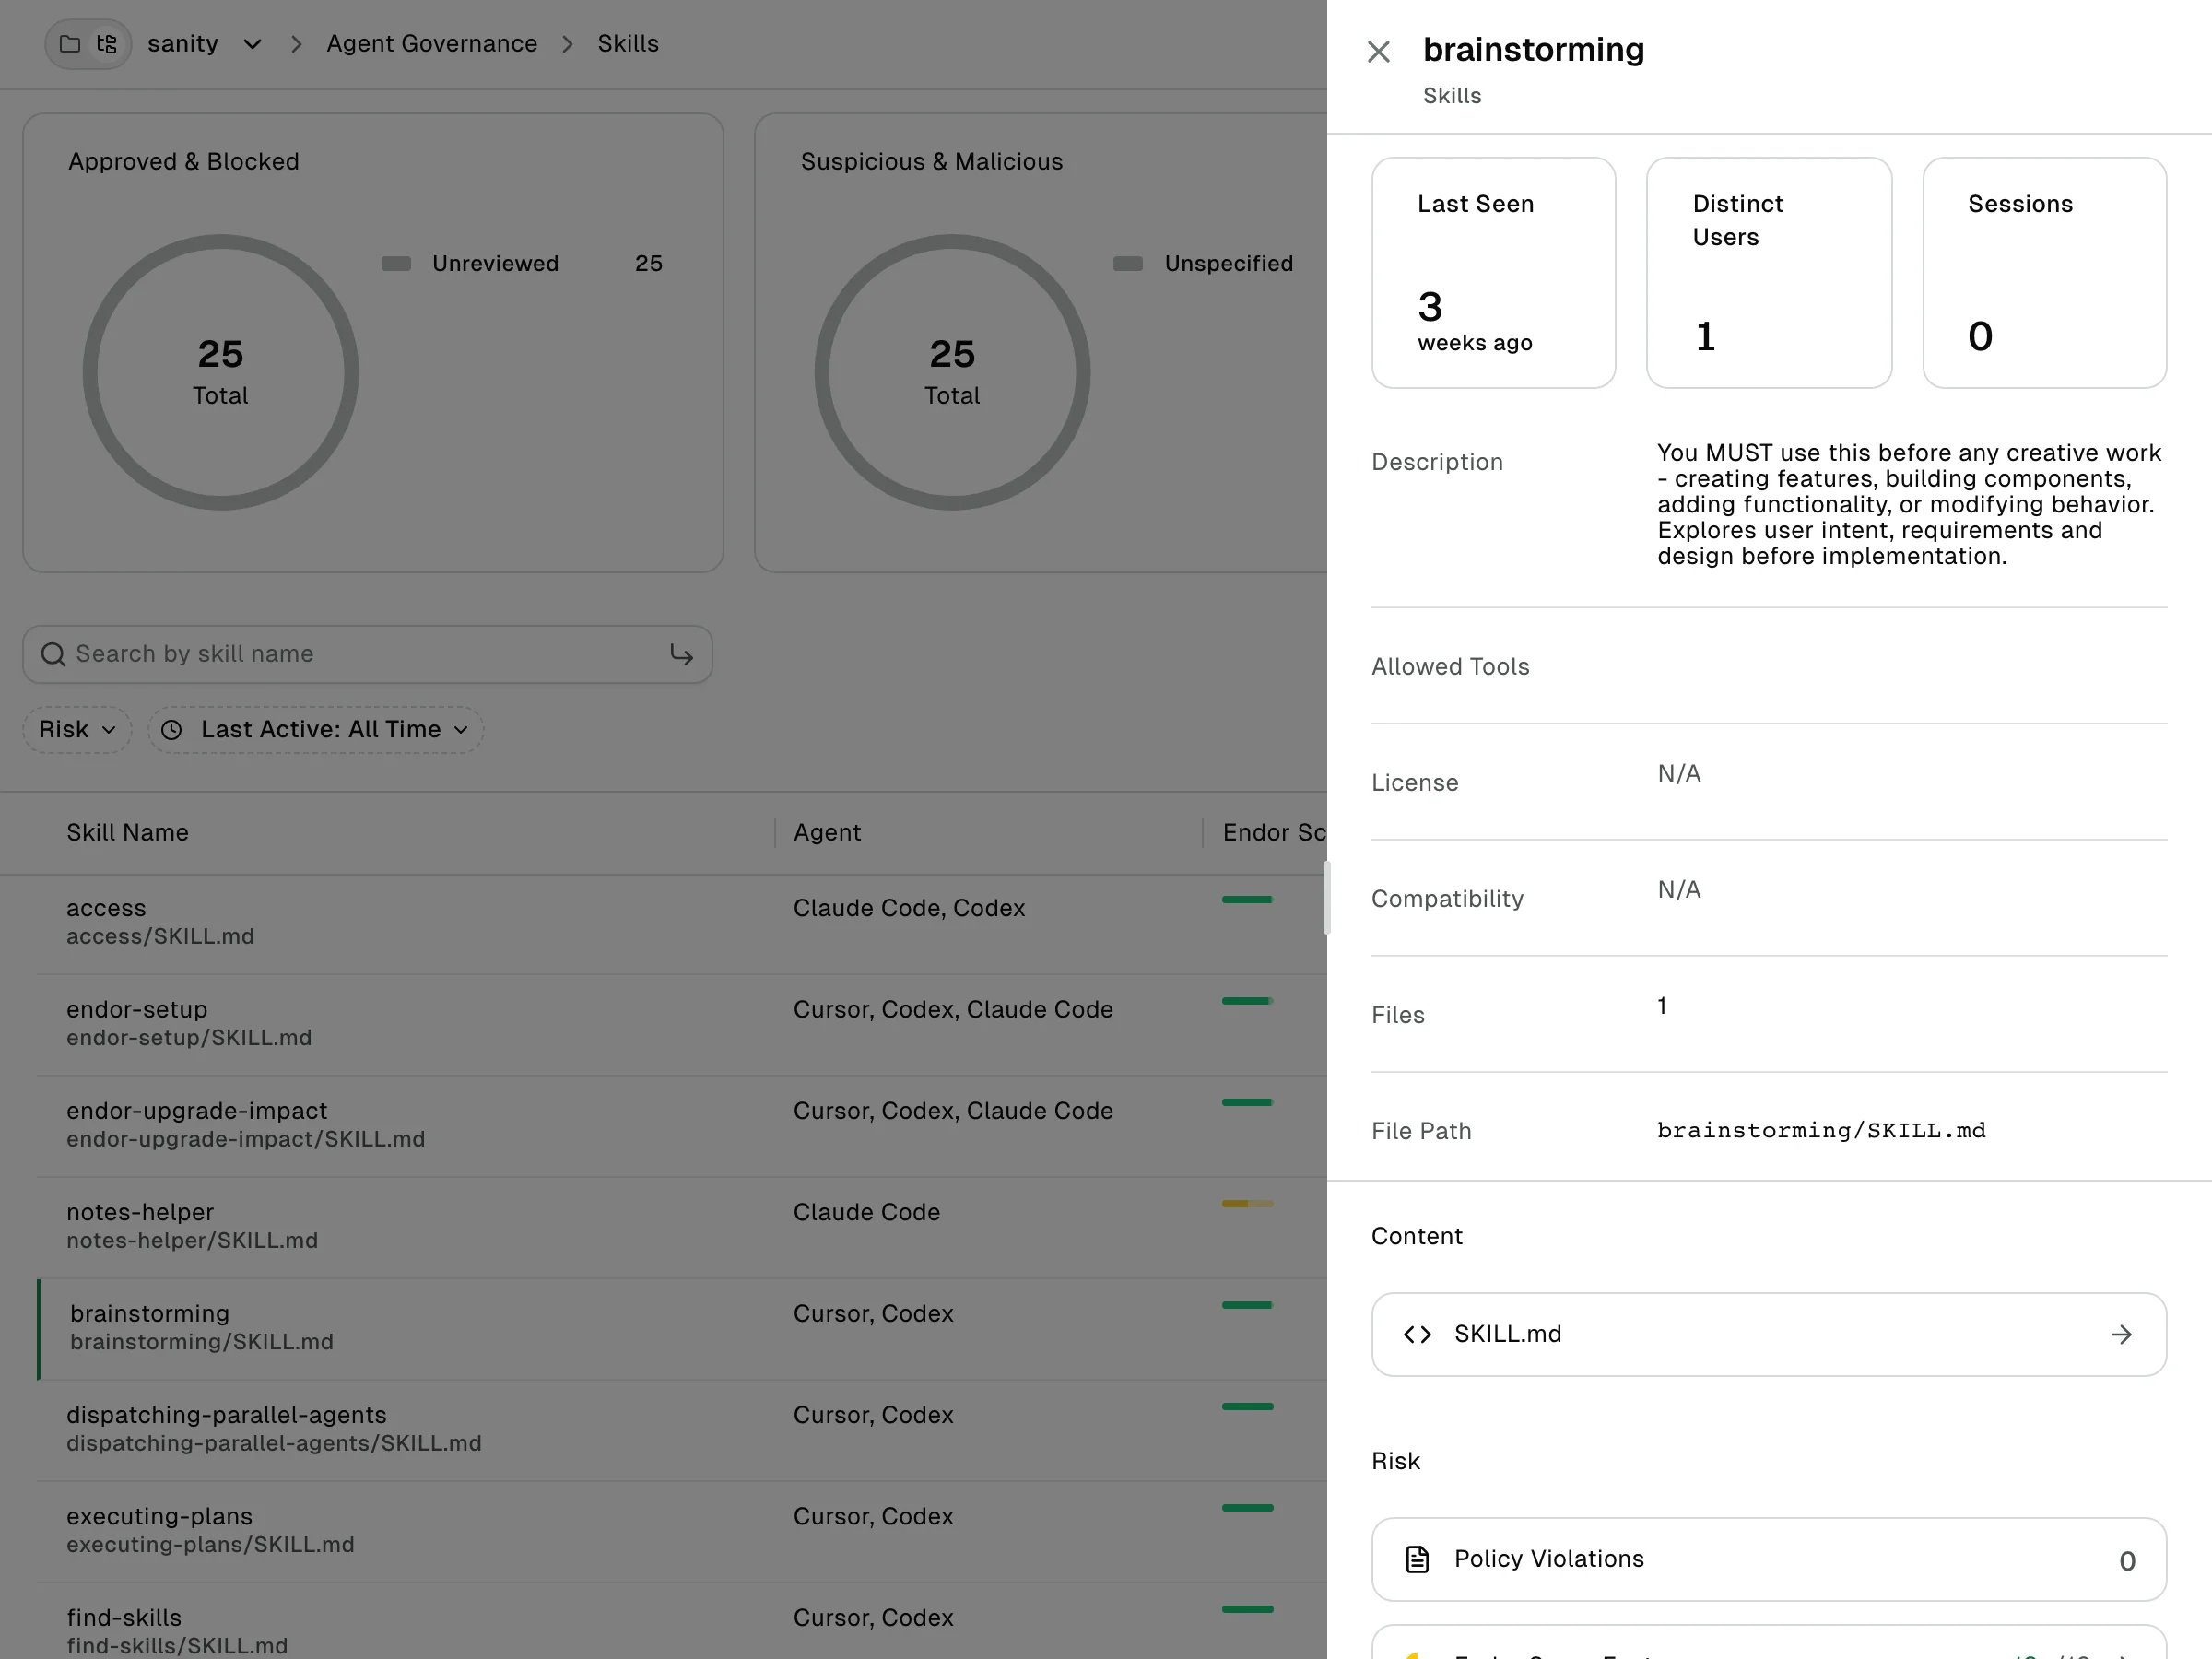Click the folder icon in the breadcrumb
This screenshot has width=2212, height=1659.
tap(70, 44)
